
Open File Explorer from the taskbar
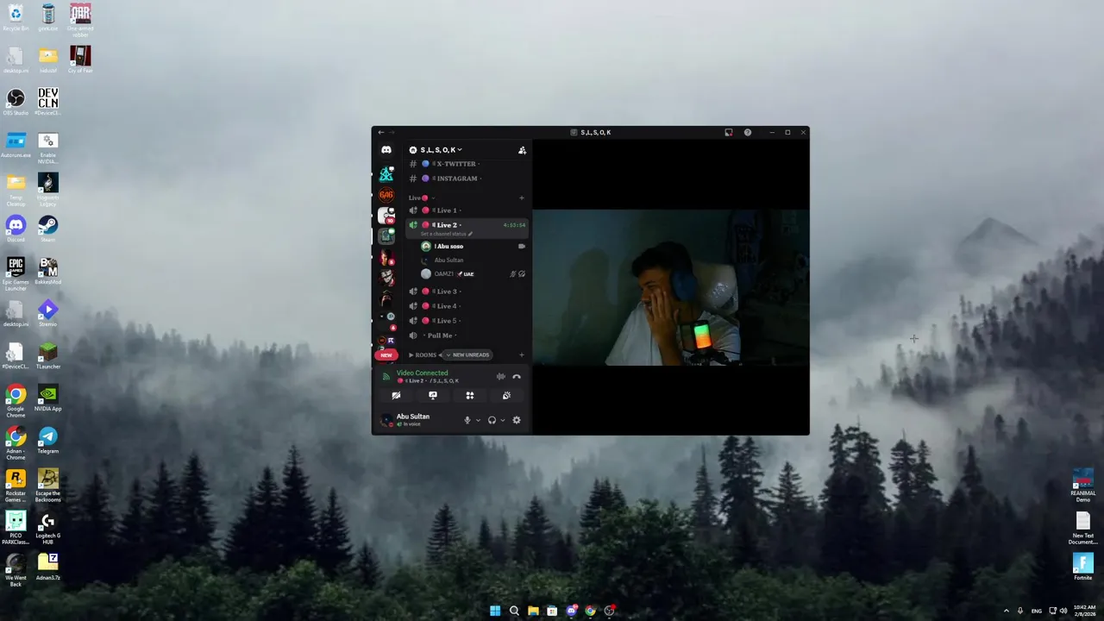(533, 611)
